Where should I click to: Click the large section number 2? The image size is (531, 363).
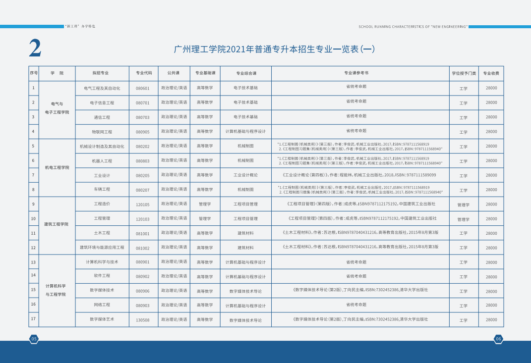[x=35, y=48]
